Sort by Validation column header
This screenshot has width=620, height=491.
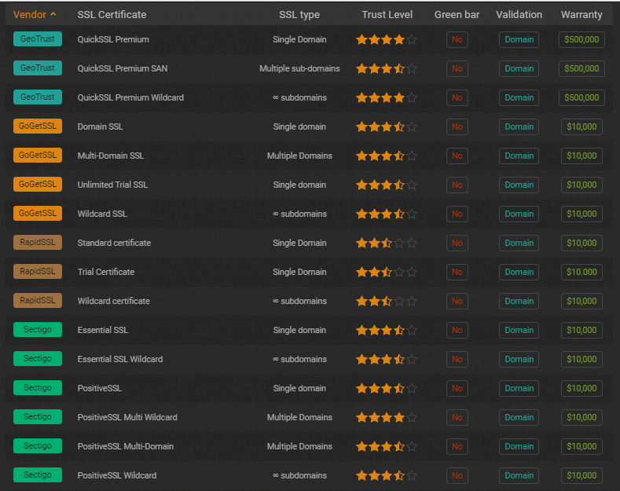tap(519, 15)
